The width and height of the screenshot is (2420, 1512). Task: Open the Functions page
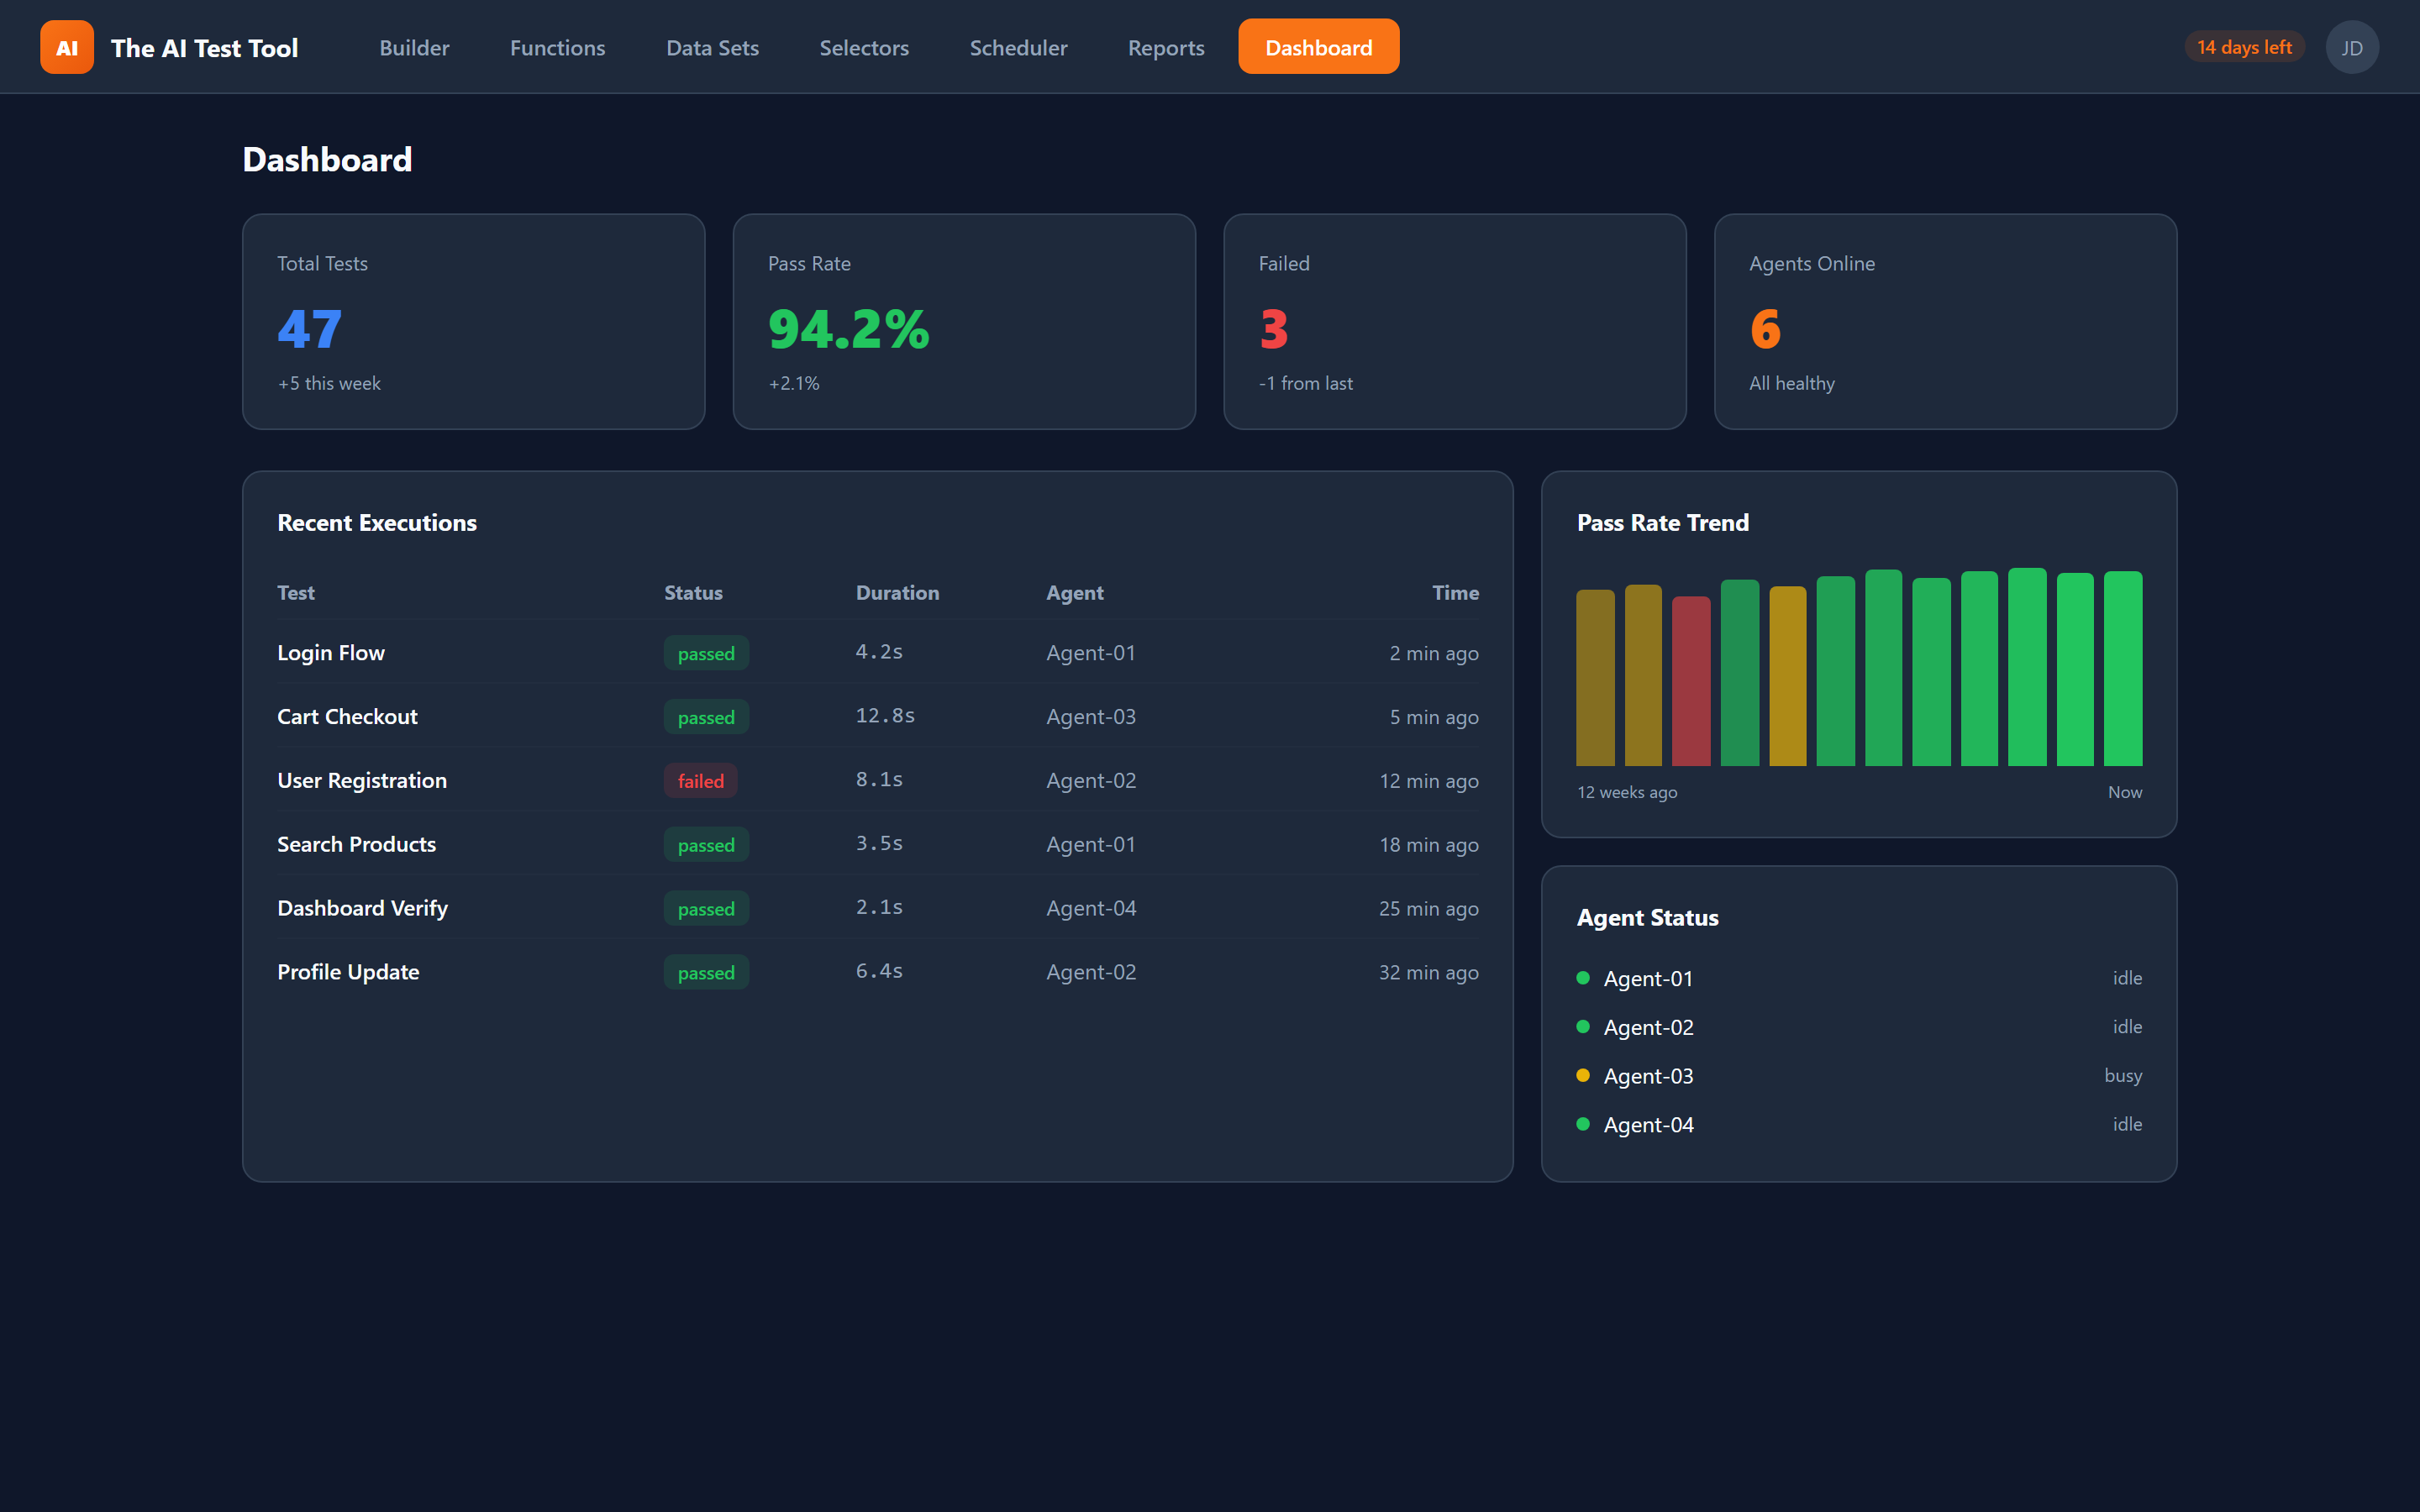point(556,47)
